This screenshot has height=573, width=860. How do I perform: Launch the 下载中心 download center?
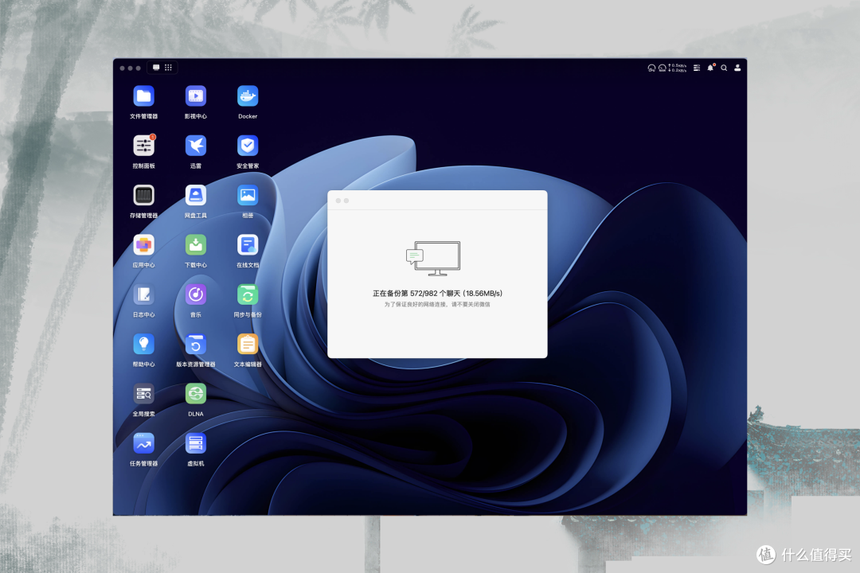pyautogui.click(x=196, y=245)
